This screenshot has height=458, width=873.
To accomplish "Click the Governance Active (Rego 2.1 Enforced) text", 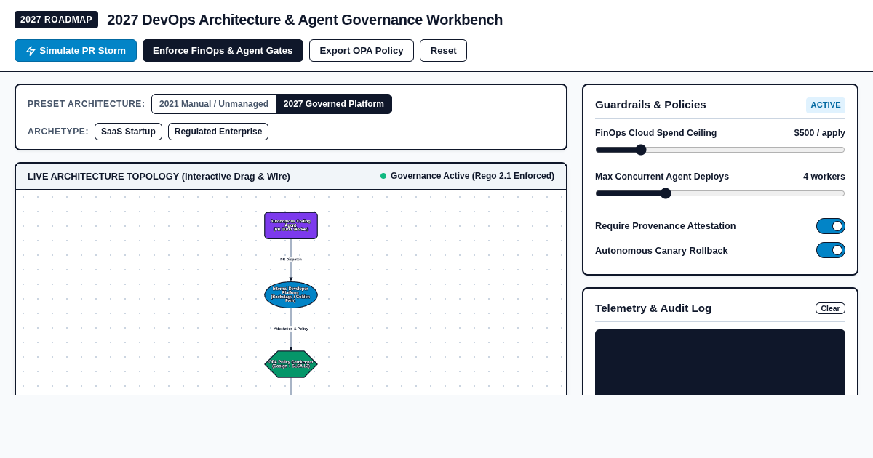I will (x=472, y=176).
